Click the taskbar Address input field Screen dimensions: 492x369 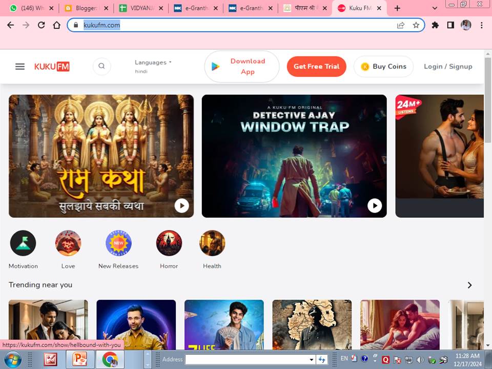(x=249, y=359)
